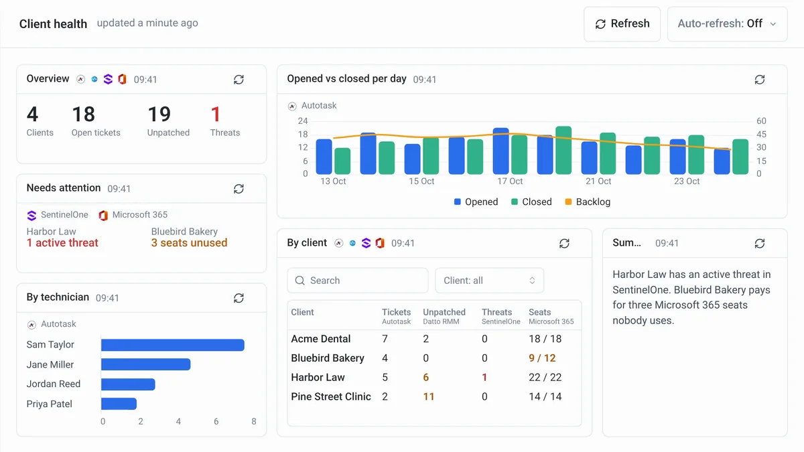Image resolution: width=804 pixels, height=452 pixels.
Task: Click the Refresh button at the top
Action: click(622, 24)
